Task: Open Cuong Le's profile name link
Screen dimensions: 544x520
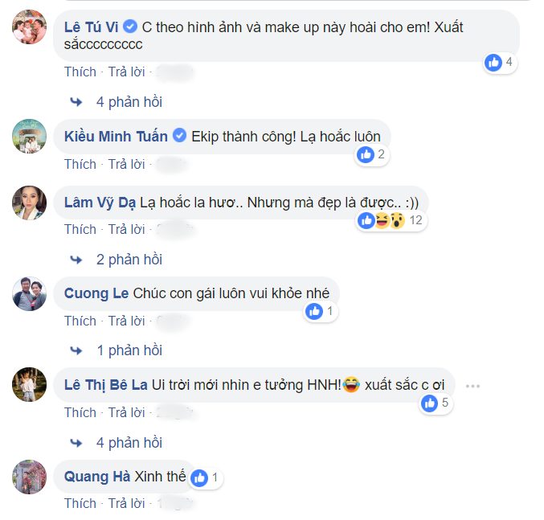Action: click(96, 293)
